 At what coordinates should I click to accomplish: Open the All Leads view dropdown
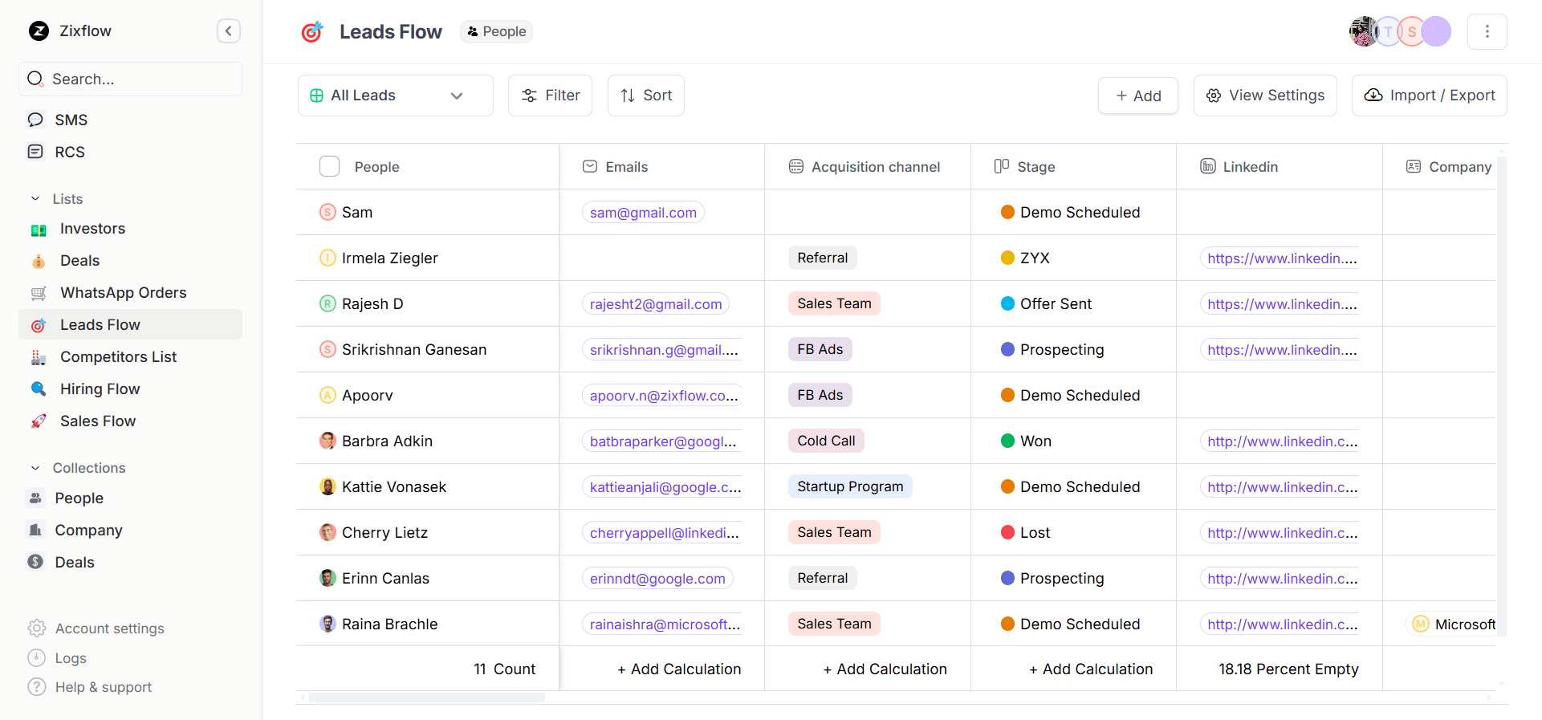coord(395,96)
